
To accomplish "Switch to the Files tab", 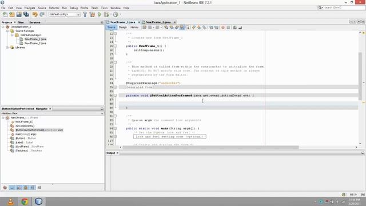I will point(21,22).
